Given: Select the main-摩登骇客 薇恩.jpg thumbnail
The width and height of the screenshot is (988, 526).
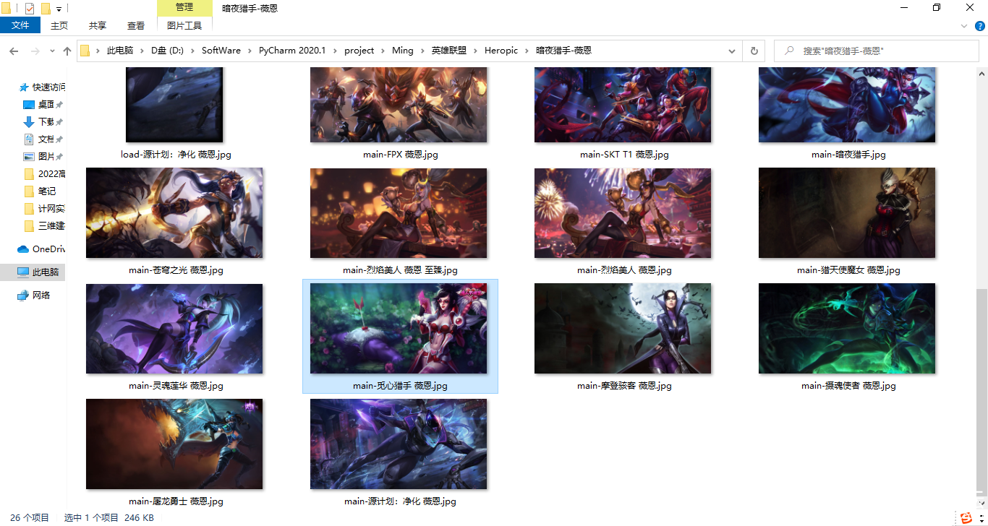Looking at the screenshot, I should (x=623, y=329).
